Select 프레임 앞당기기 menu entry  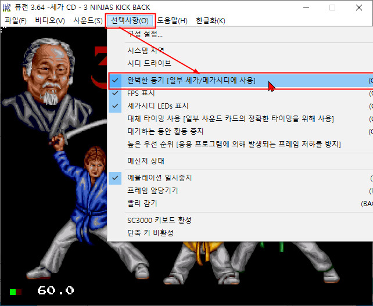point(241,190)
